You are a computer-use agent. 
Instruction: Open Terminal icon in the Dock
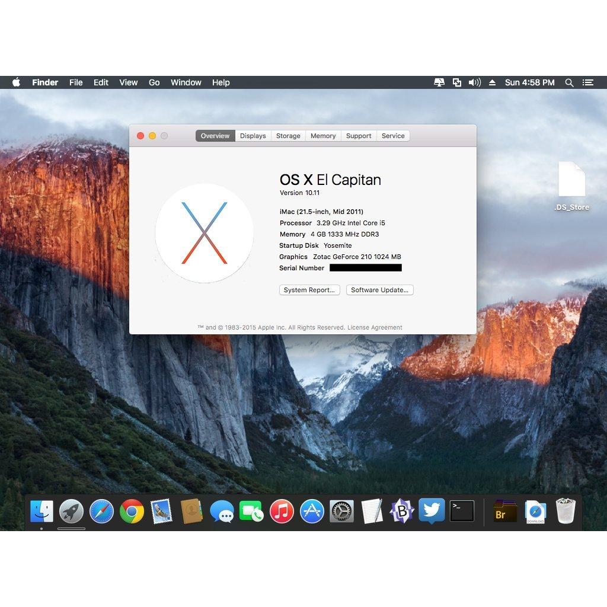pos(462,511)
